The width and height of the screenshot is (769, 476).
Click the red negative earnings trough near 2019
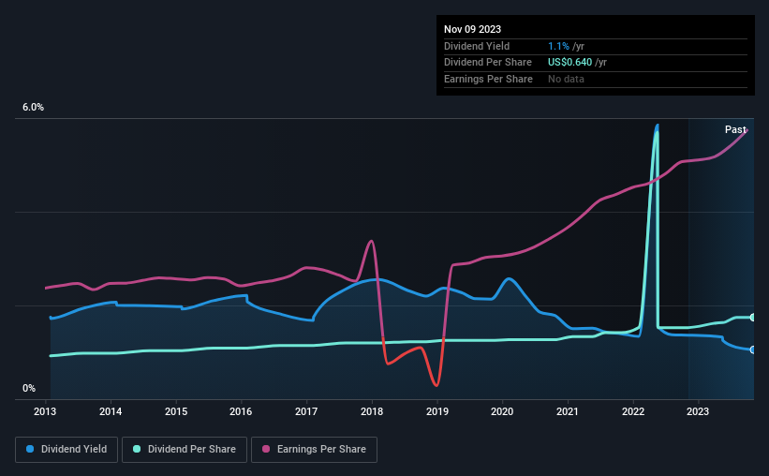(436, 384)
